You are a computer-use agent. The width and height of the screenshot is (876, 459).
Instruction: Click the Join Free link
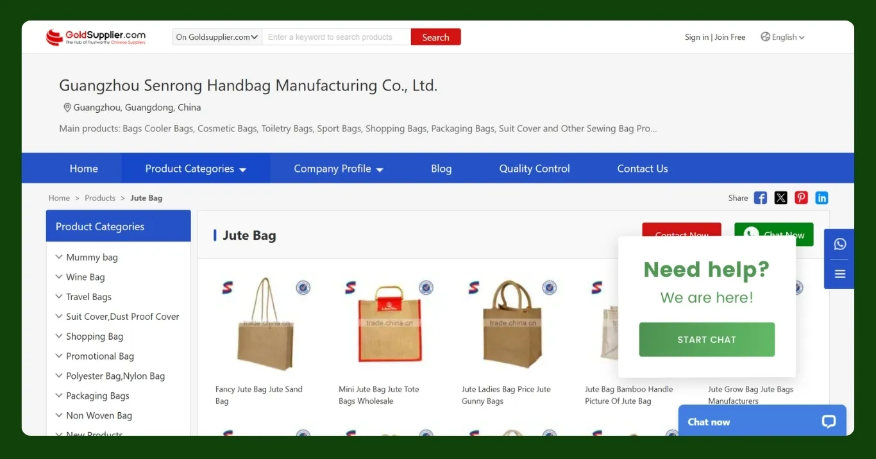click(x=730, y=37)
